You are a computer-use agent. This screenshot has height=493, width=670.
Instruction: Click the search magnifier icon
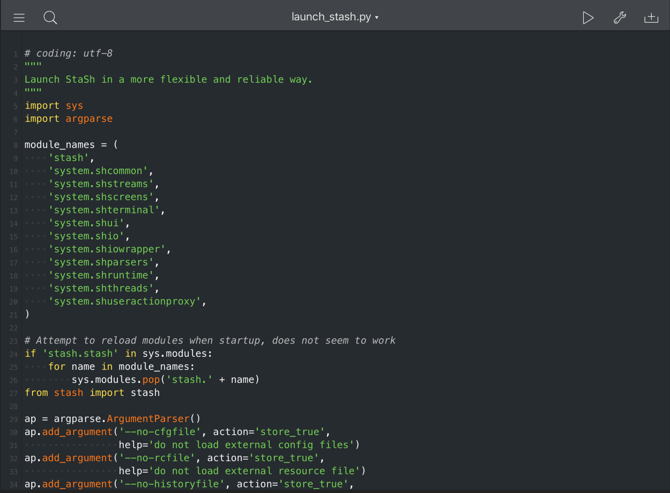click(50, 18)
